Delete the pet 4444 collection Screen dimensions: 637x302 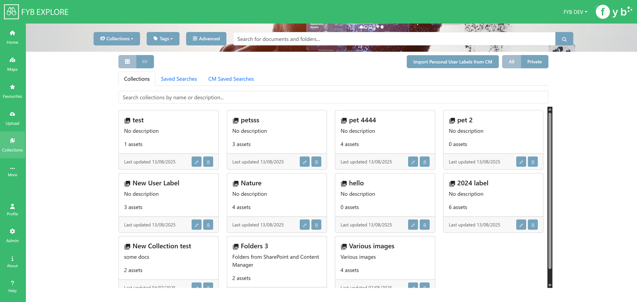425,162
